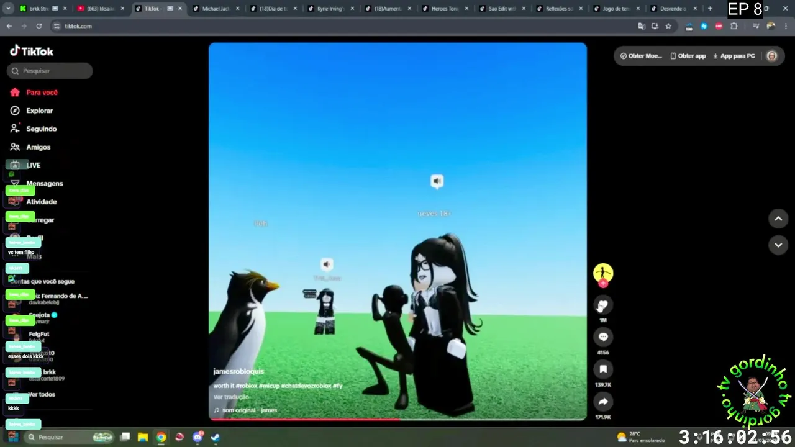795x447 pixels.
Task: Click the red video progress bar
Action: tap(304, 419)
